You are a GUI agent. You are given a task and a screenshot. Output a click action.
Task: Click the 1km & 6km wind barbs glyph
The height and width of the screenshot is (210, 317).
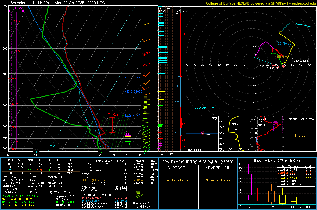(x=139, y=194)
